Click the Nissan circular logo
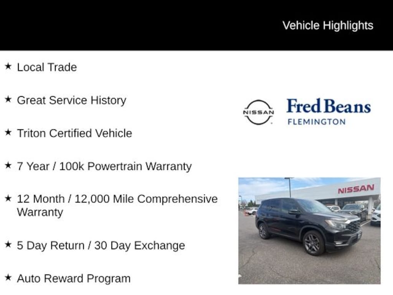 (258, 112)
